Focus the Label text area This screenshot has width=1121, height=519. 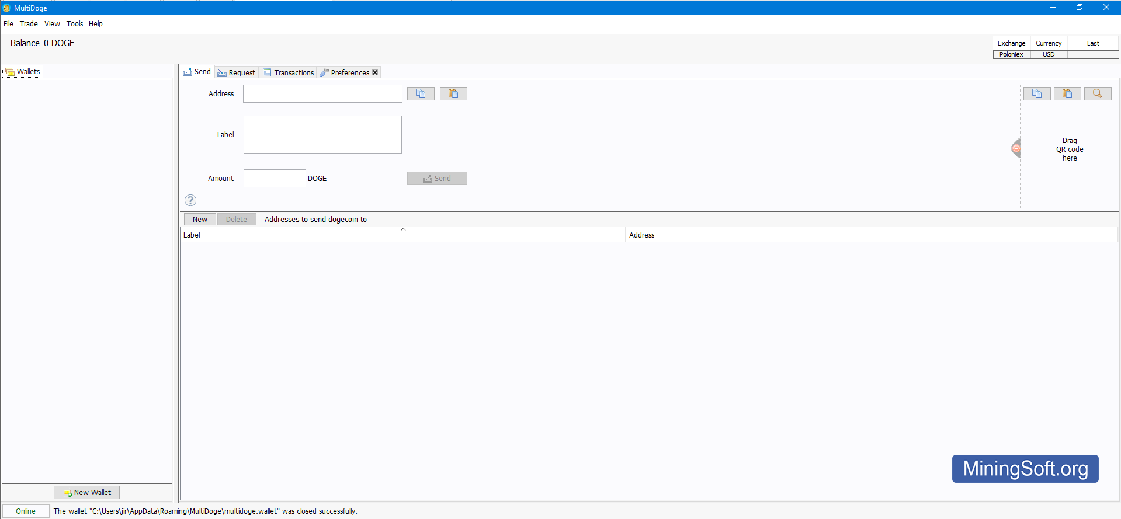click(x=322, y=134)
